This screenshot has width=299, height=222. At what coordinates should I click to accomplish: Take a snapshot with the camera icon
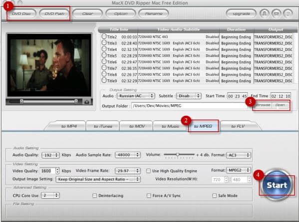click(x=87, y=102)
